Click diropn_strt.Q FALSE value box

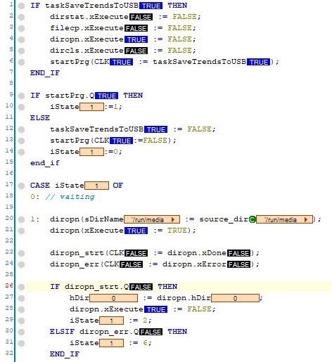coord(141,287)
